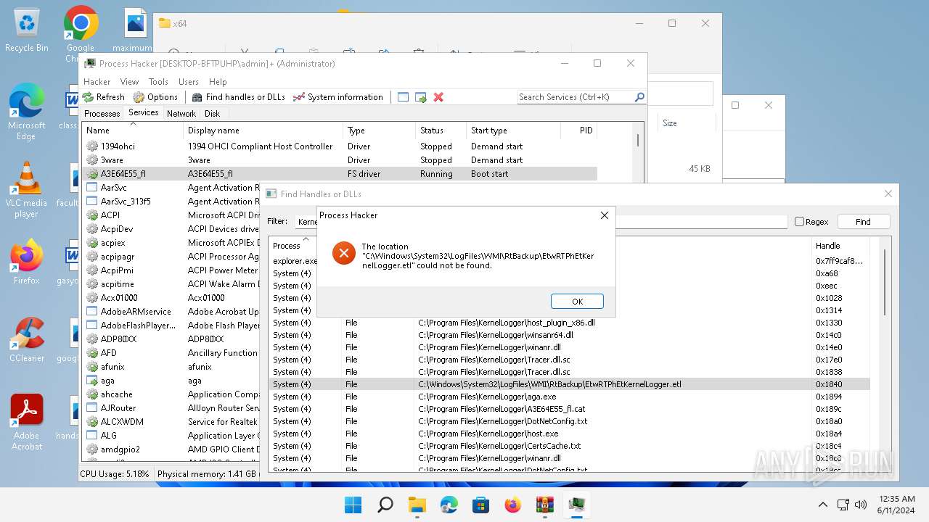Viewport: 929px width, 522px height.
Task: Click CPU Usage in status bar
Action: pos(115,474)
